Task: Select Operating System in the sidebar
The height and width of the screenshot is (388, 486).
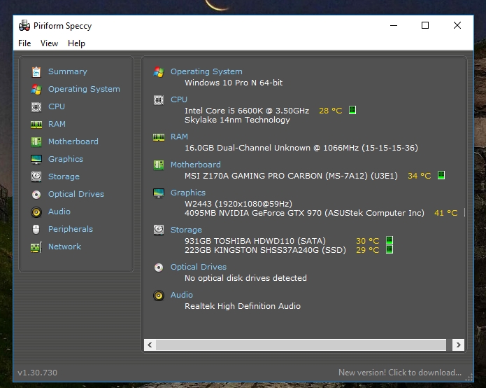Action: 84,90
